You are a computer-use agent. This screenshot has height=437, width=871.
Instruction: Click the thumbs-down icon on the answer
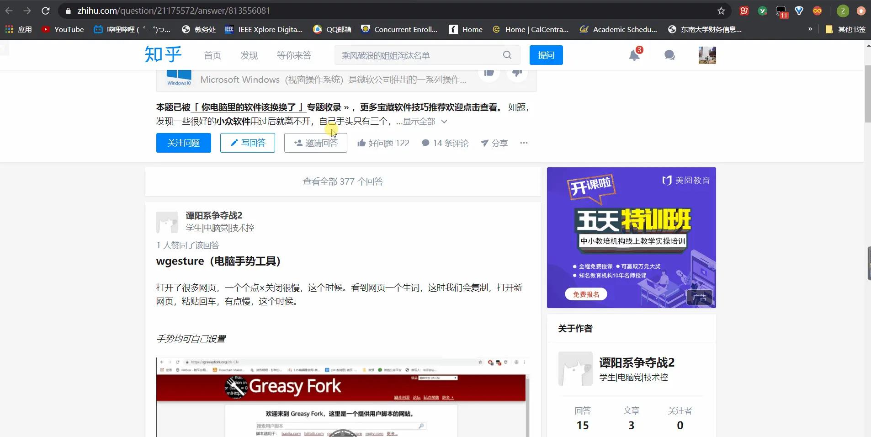tap(518, 73)
